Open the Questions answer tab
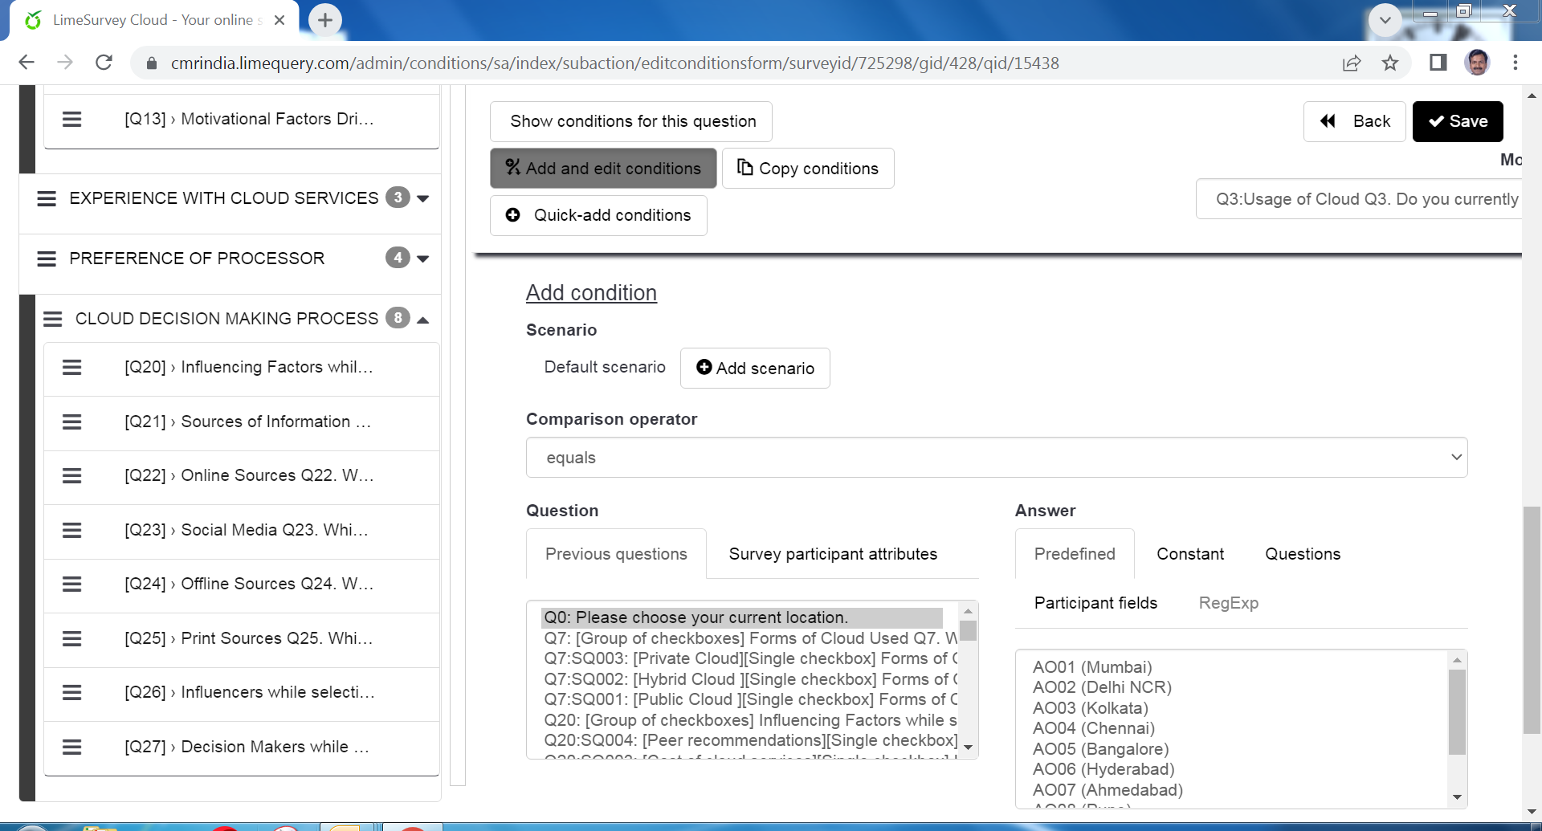This screenshot has height=831, width=1542. tap(1303, 554)
